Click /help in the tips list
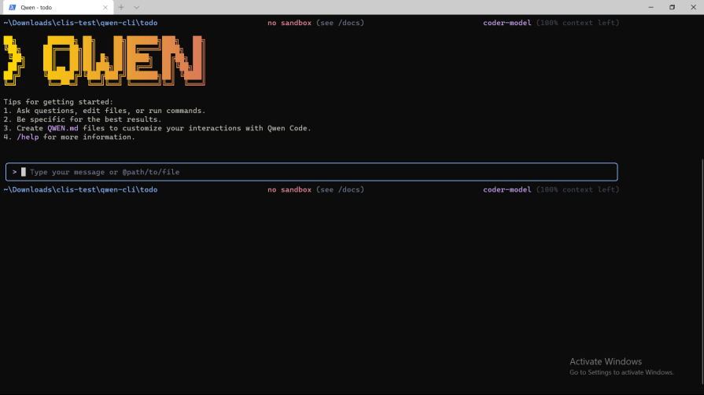The width and height of the screenshot is (704, 395). pyautogui.click(x=28, y=137)
